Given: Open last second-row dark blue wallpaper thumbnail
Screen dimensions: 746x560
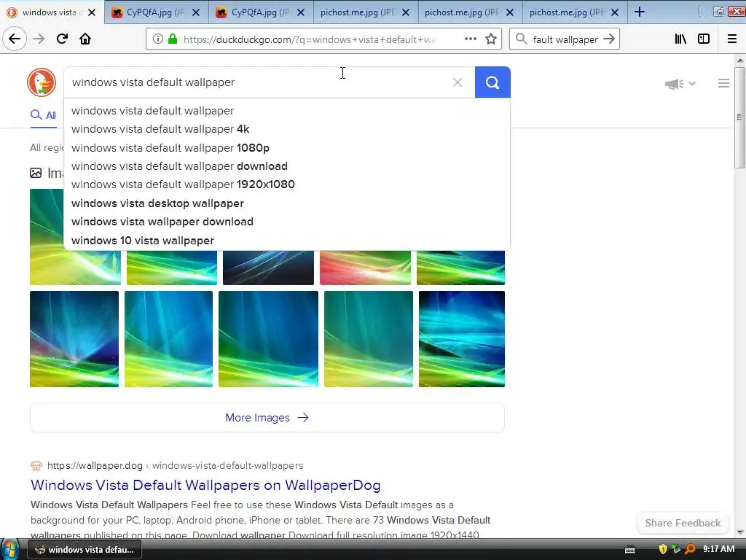Looking at the screenshot, I should pyautogui.click(x=461, y=339).
